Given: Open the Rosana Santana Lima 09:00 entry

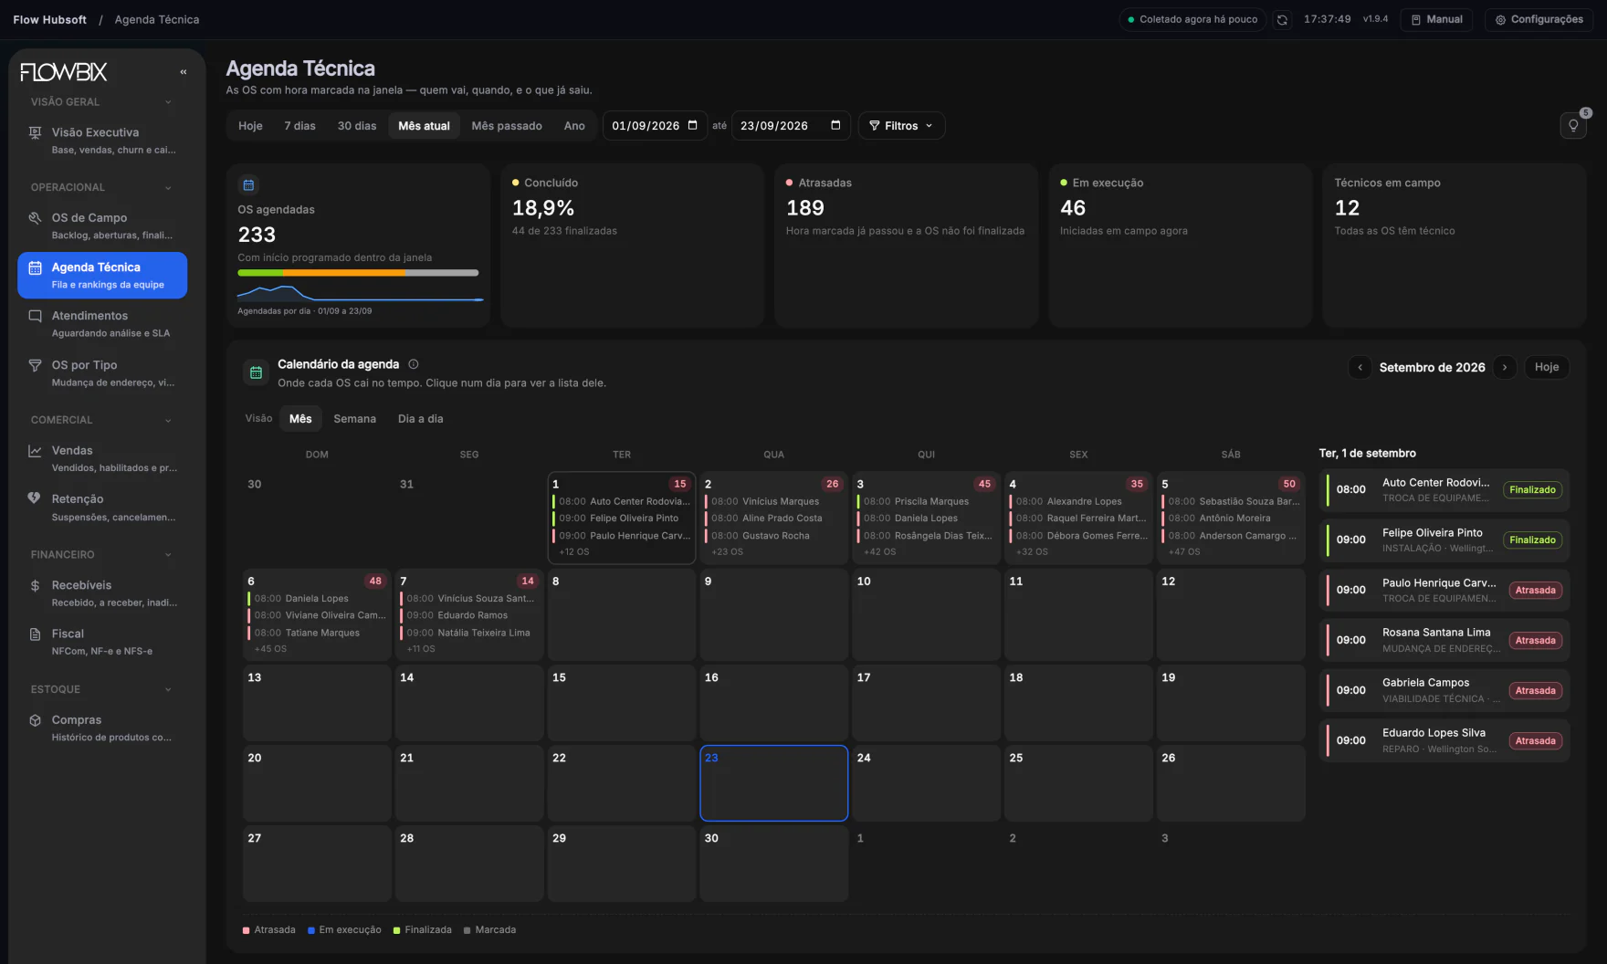Looking at the screenshot, I should pos(1444,640).
